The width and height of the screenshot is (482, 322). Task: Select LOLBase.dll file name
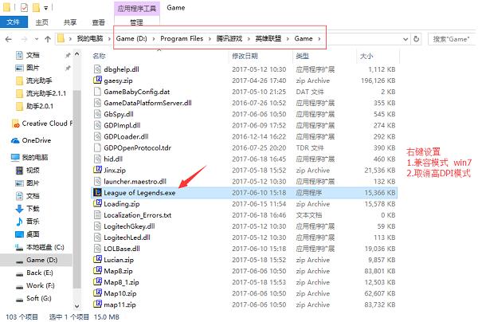pyautogui.click(x=122, y=249)
